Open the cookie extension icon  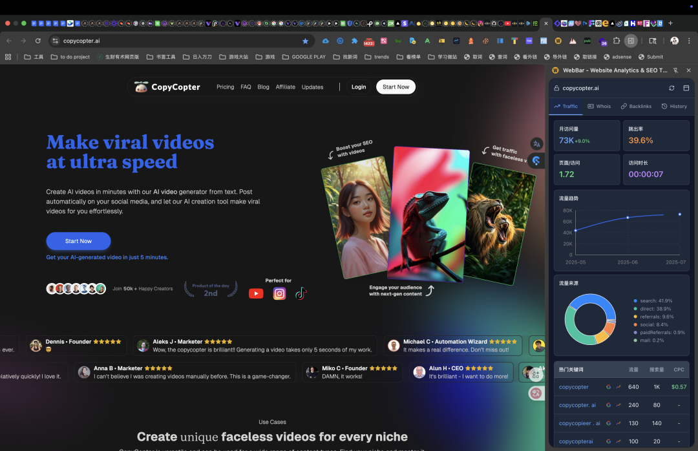coord(485,41)
